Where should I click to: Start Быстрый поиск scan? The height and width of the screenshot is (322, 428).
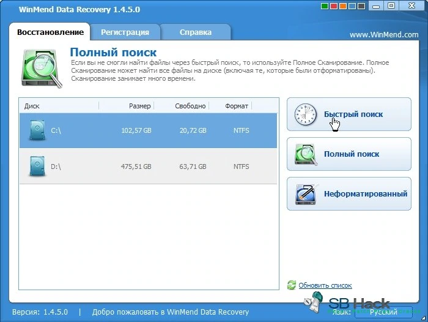(349, 114)
